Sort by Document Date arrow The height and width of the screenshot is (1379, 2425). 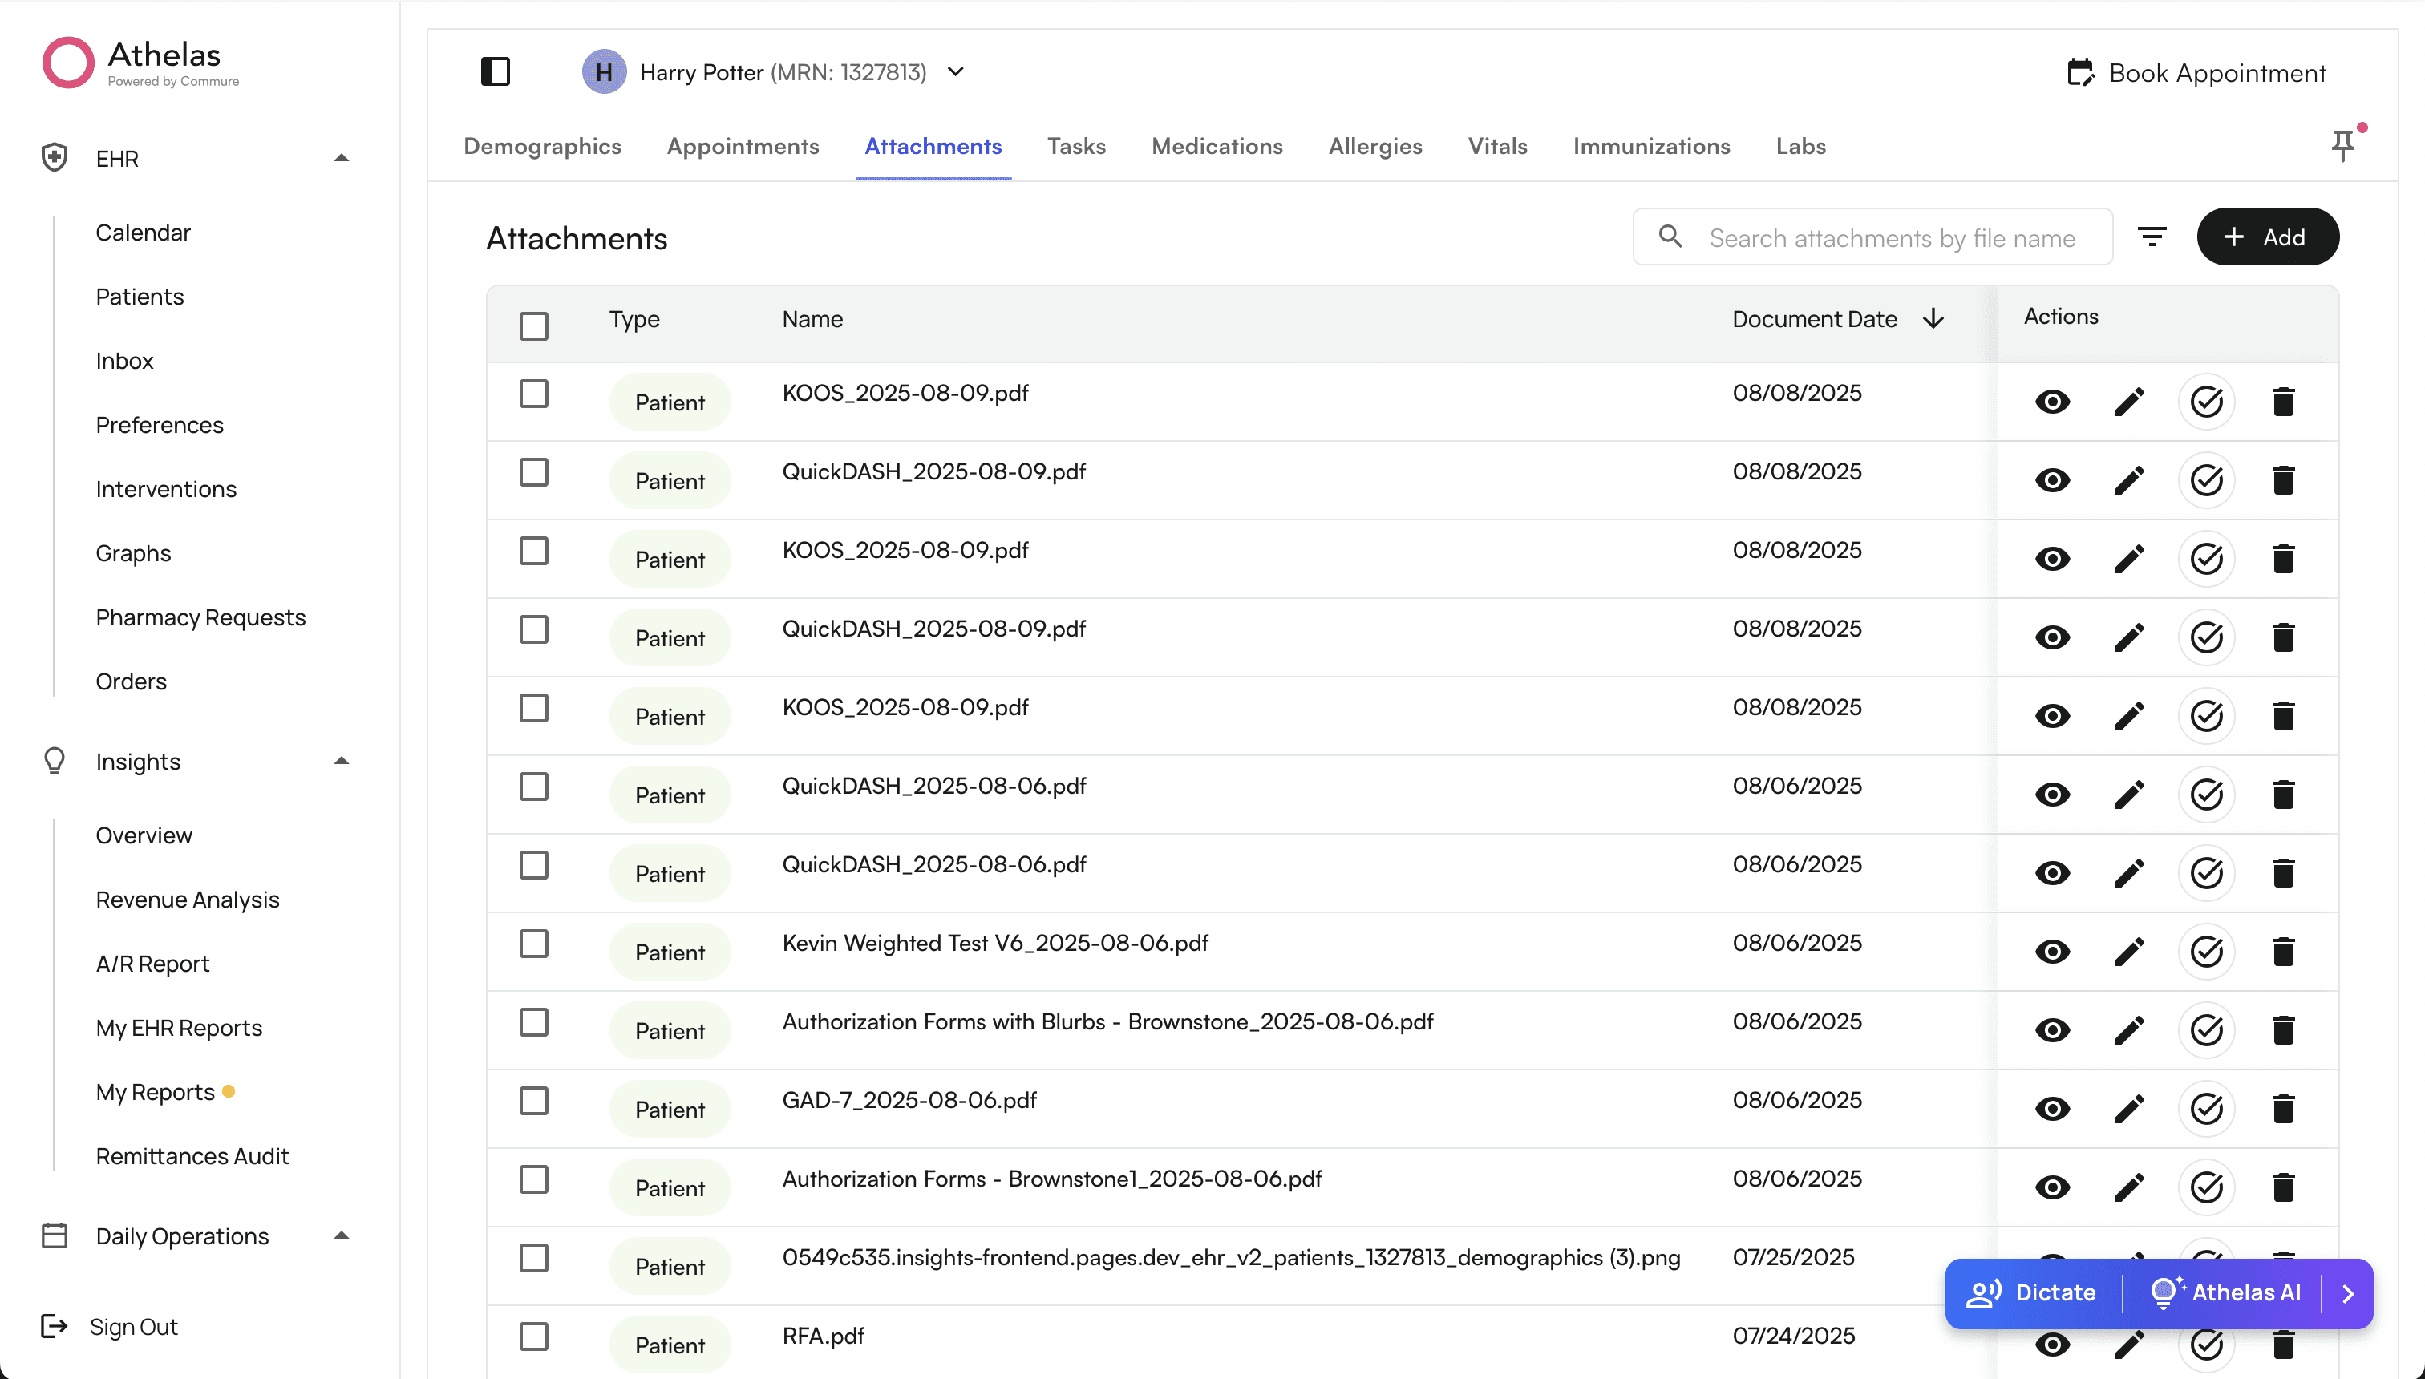pyautogui.click(x=1933, y=319)
